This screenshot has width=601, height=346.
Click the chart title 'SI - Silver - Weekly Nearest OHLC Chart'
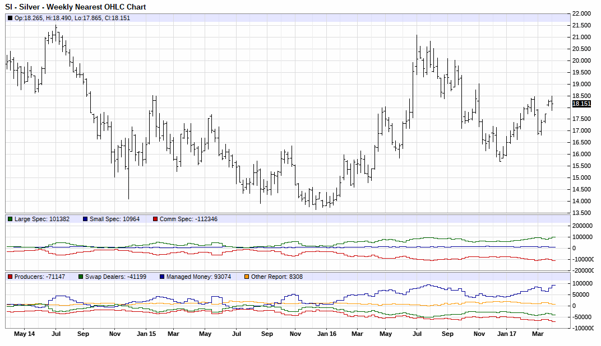[x=76, y=7]
